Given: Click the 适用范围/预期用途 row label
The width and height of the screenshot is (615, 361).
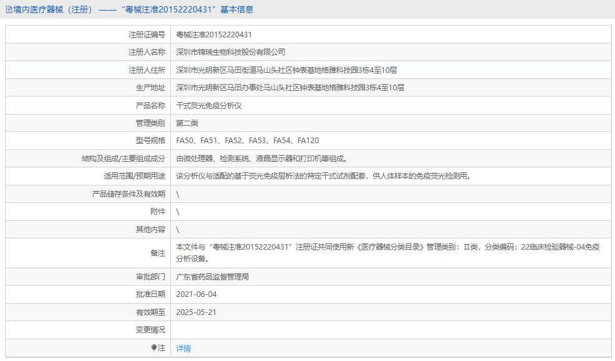Looking at the screenshot, I should coord(120,176).
